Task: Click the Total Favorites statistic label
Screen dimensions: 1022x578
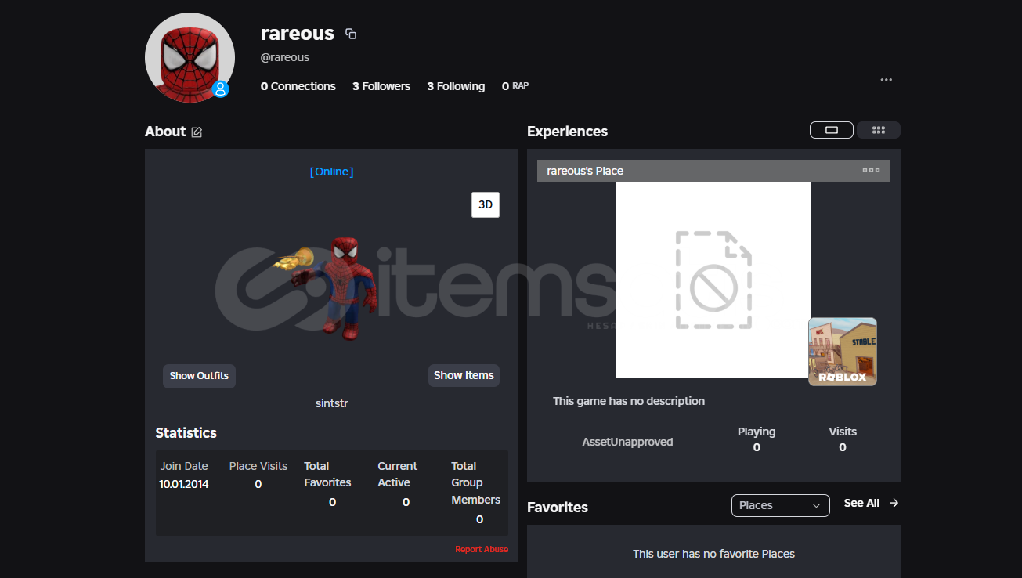Action: click(x=327, y=475)
